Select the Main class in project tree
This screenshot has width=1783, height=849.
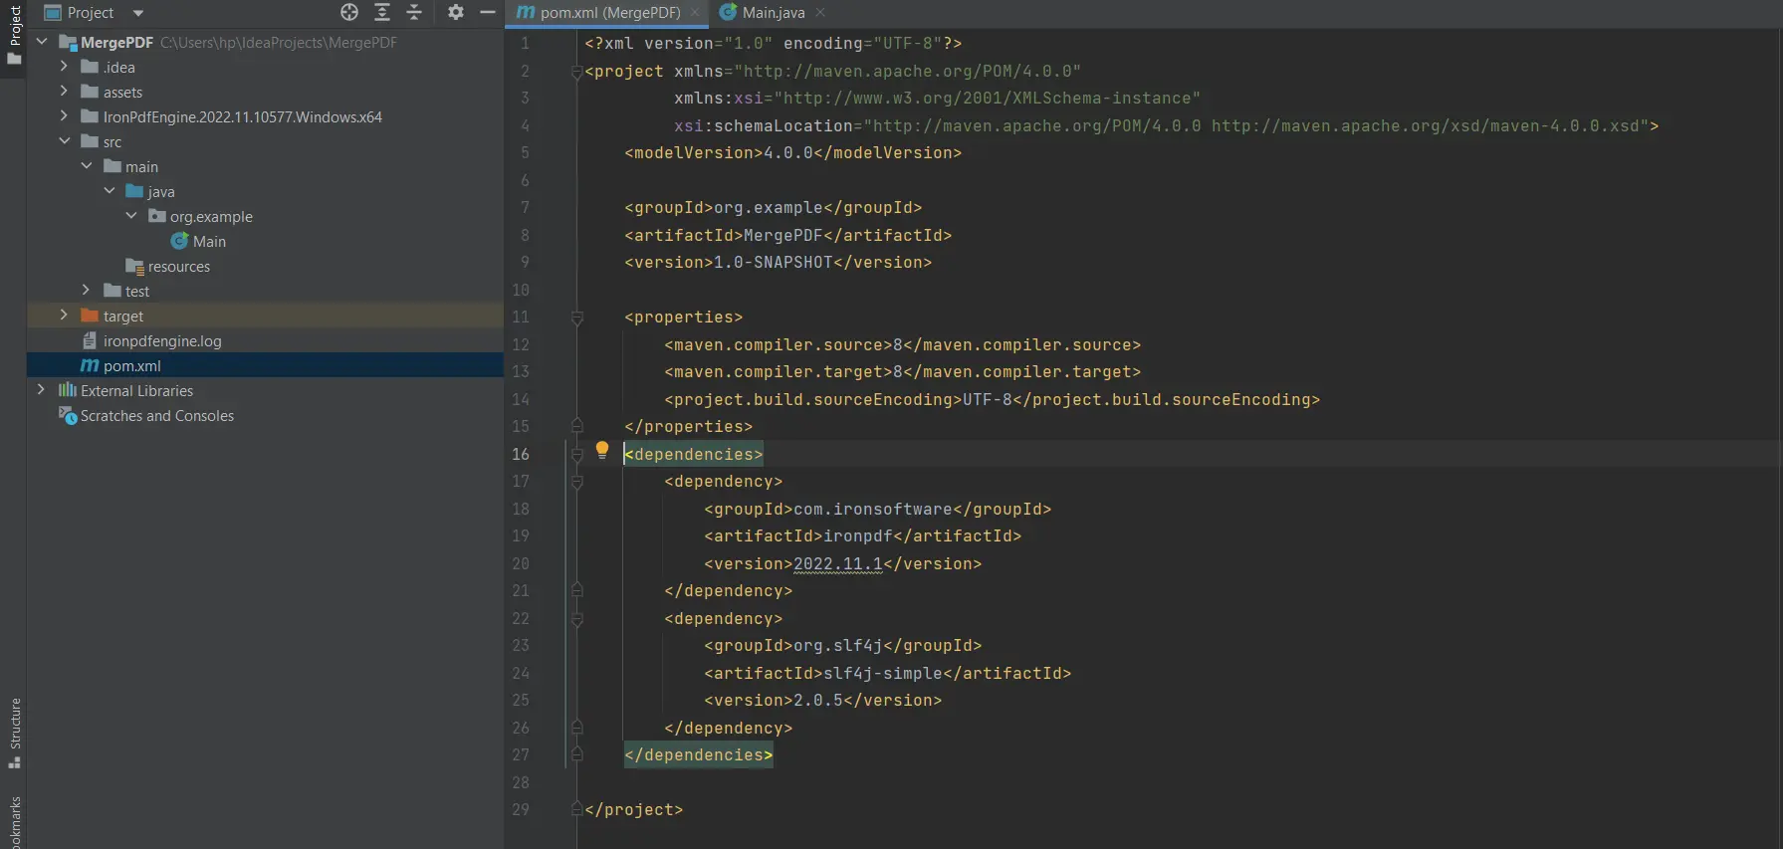(x=209, y=242)
